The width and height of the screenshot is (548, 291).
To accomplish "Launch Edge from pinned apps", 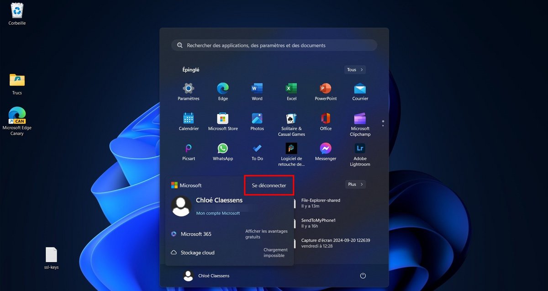I will 223,92.
